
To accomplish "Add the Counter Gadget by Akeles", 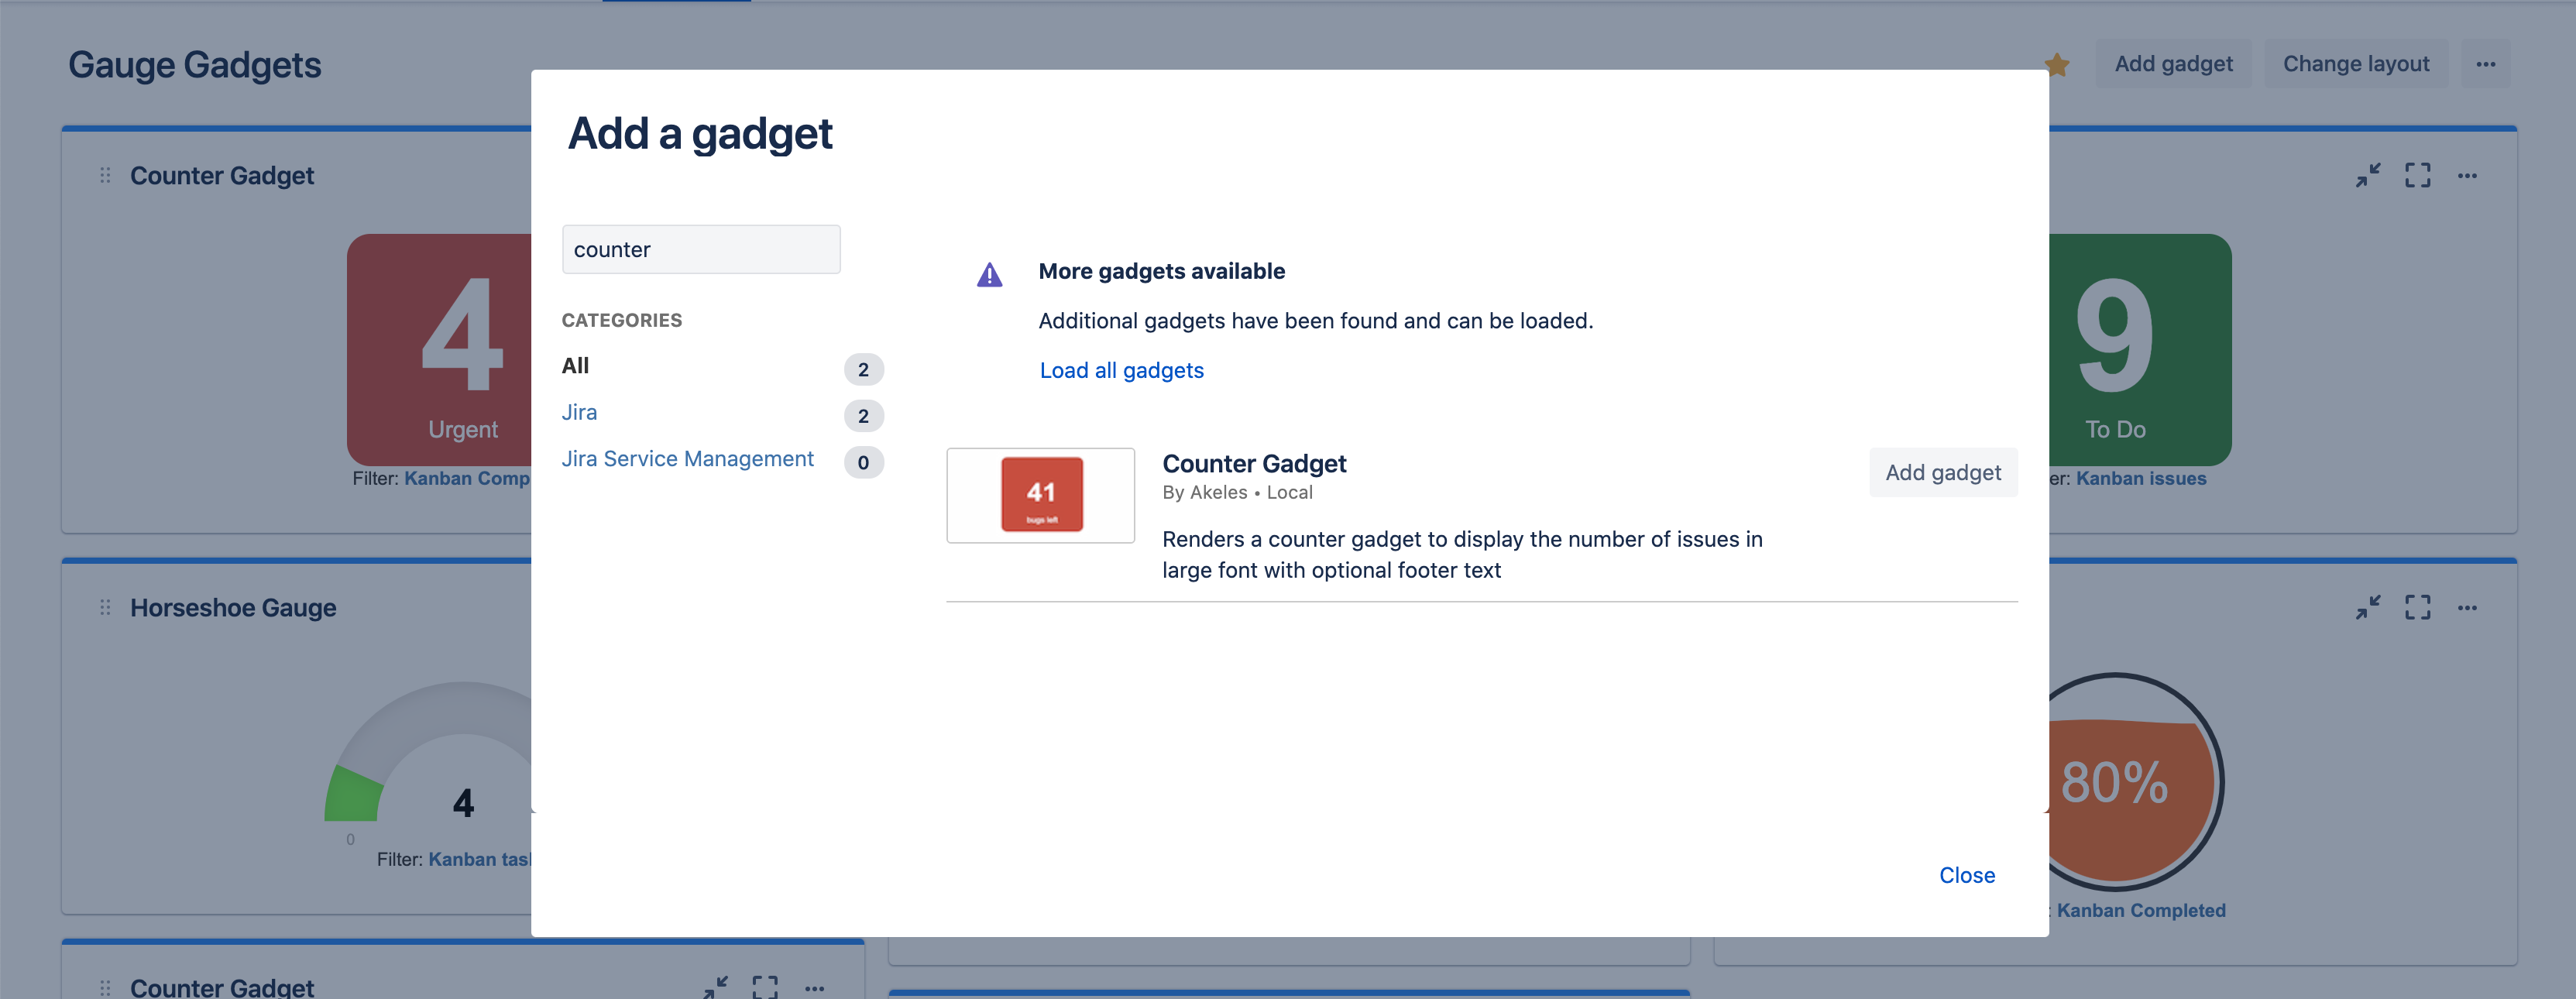I will (1942, 472).
